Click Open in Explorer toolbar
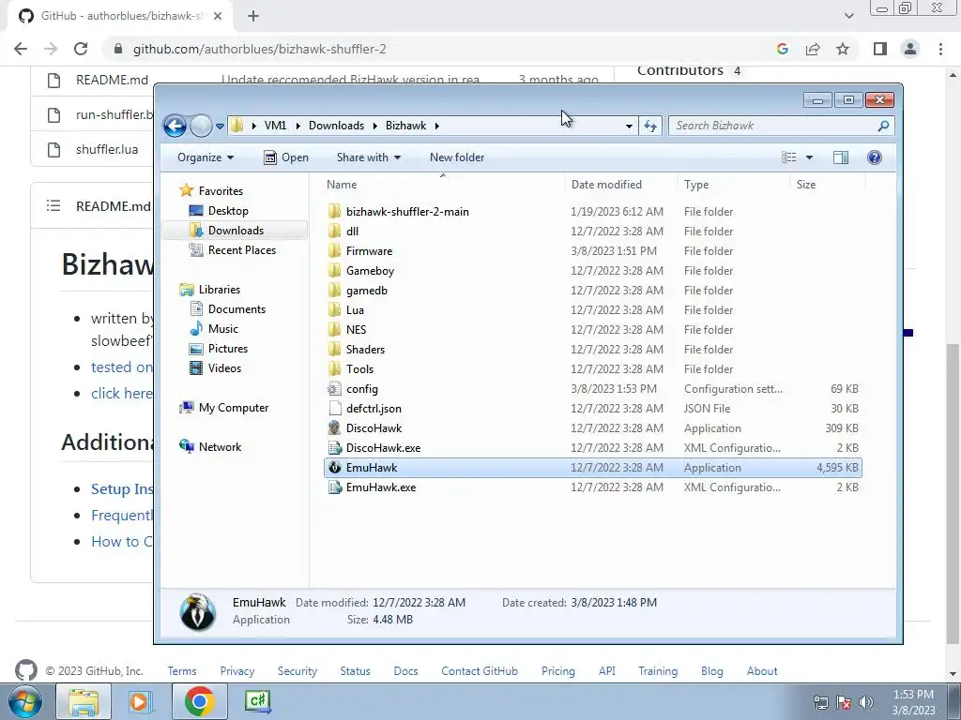This screenshot has height=720, width=961. 286,157
